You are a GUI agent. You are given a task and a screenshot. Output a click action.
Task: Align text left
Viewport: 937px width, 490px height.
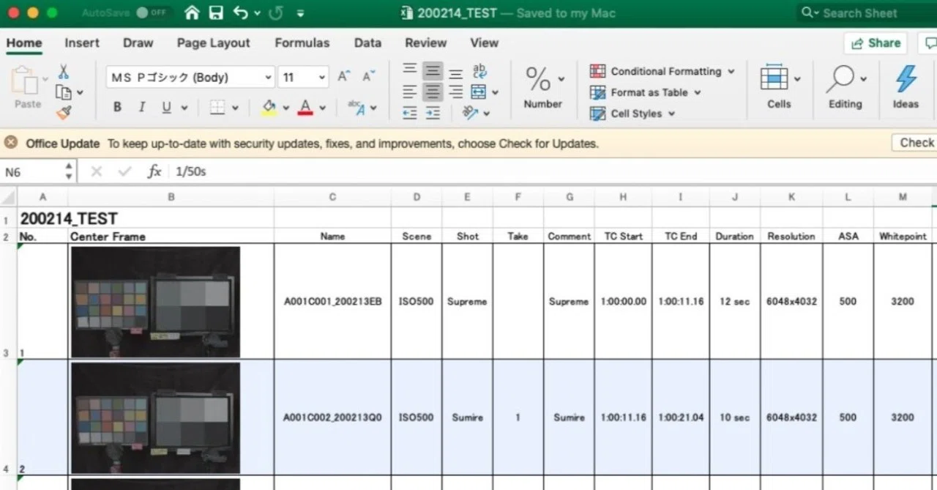click(x=410, y=92)
